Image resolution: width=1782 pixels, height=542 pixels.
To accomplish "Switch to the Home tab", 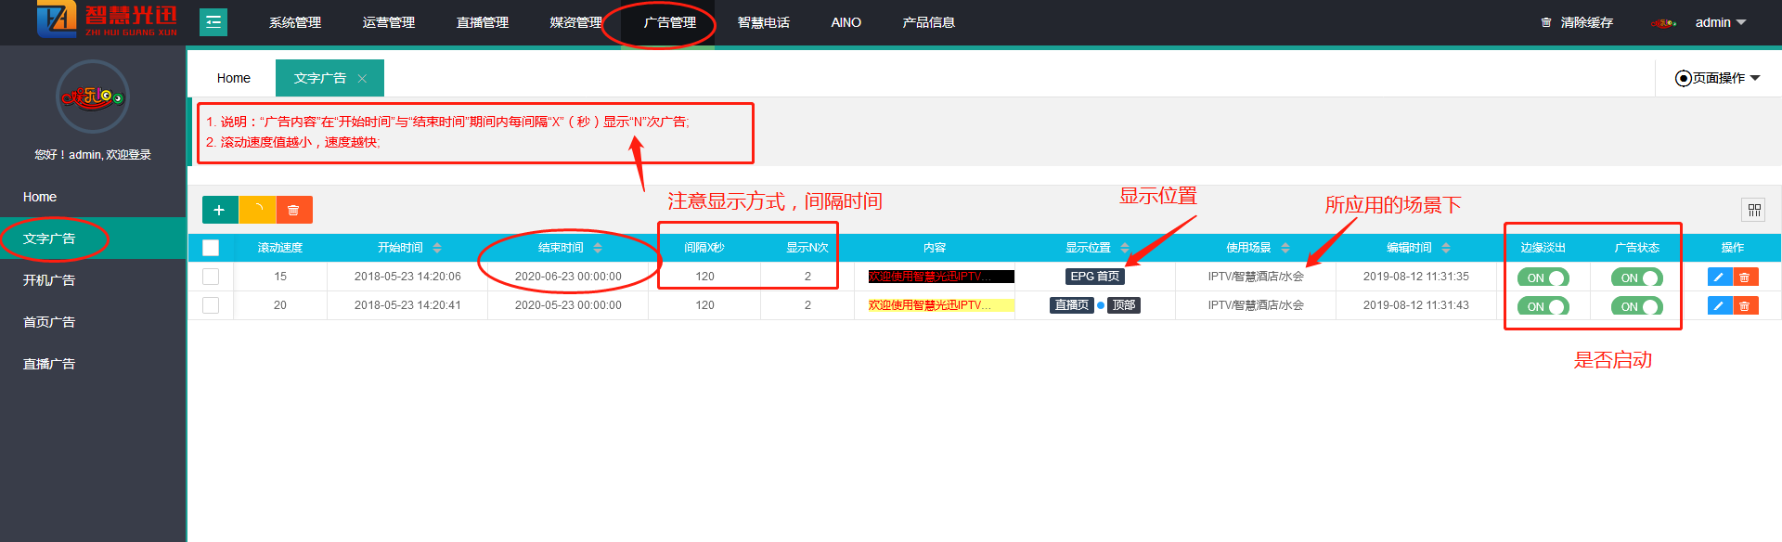I will [234, 78].
